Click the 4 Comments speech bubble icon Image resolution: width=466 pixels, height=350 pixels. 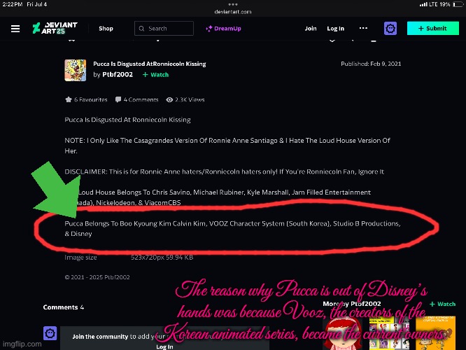pyautogui.click(x=118, y=99)
